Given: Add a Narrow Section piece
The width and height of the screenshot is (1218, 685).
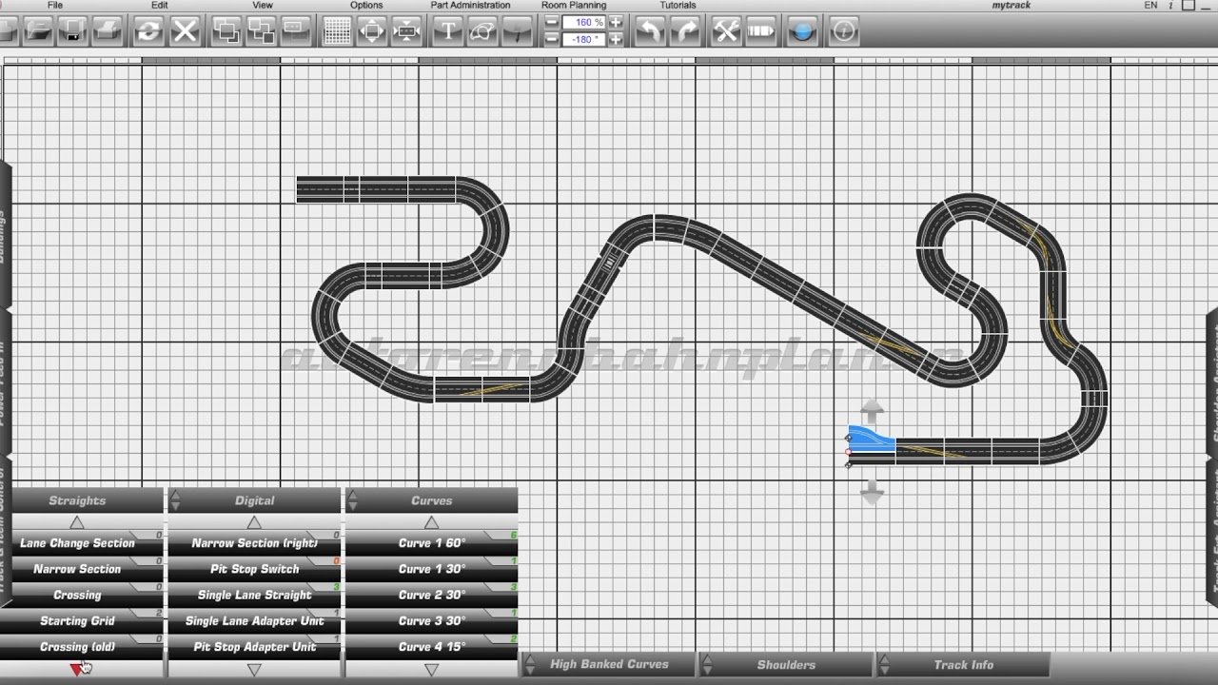Looking at the screenshot, I should pyautogui.click(x=78, y=569).
